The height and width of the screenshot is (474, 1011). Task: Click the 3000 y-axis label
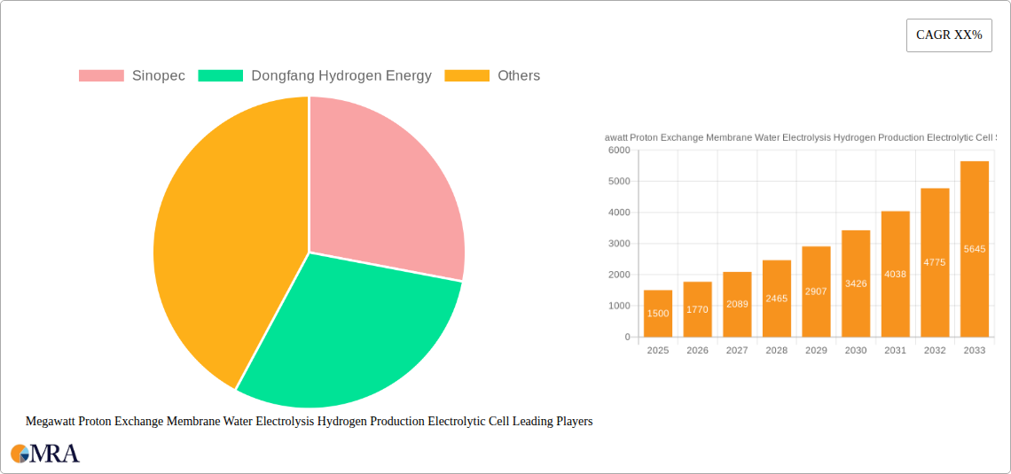[619, 244]
